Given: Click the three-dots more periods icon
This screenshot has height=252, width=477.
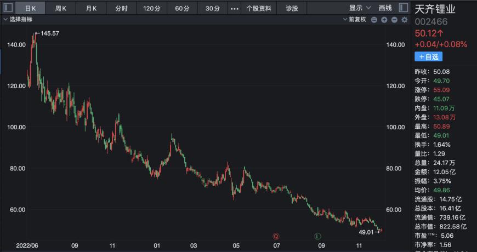Looking at the screenshot, I should (235, 9).
